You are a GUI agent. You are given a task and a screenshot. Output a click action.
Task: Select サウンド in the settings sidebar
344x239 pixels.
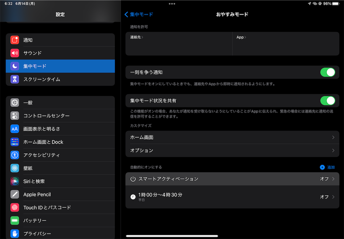pos(60,53)
